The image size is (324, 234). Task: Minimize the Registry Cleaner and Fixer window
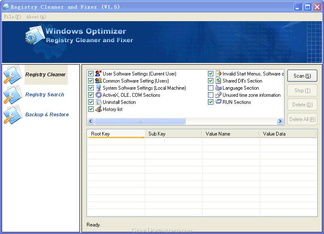(x=297, y=7)
